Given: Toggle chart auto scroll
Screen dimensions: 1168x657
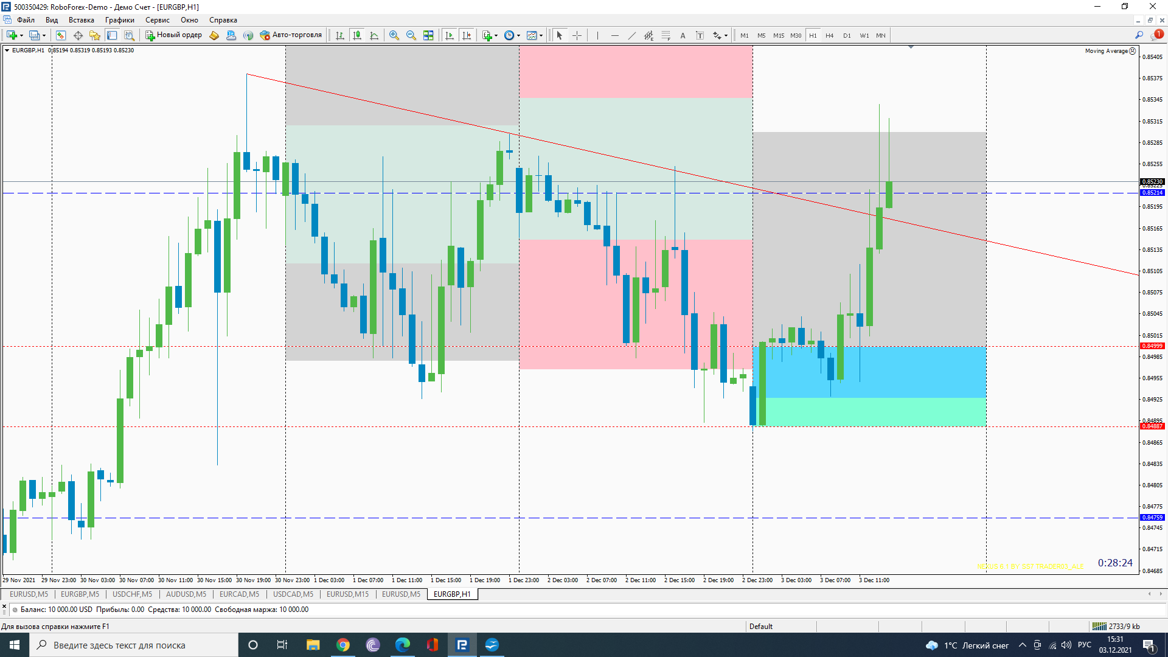Looking at the screenshot, I should click(x=450, y=35).
